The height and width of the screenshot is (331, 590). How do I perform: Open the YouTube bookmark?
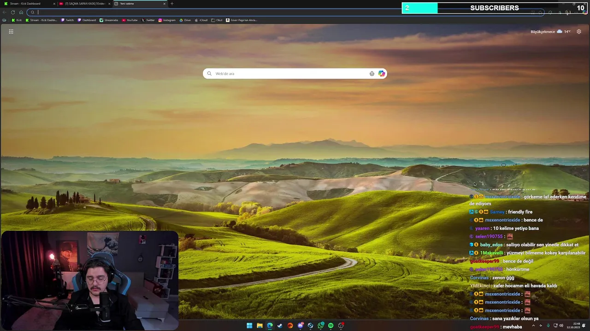point(130,20)
